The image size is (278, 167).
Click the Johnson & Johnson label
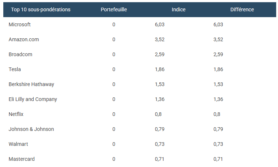31,129
